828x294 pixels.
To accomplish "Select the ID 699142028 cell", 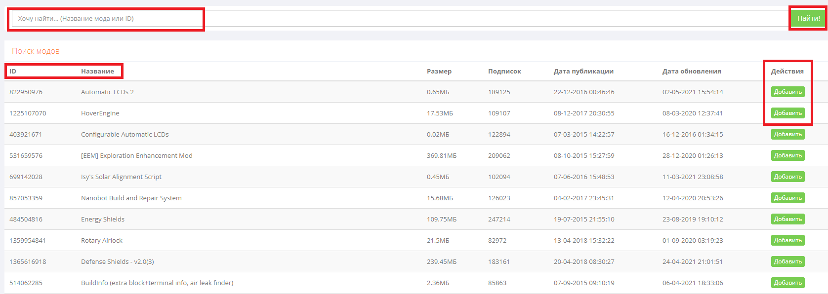I will tap(26, 177).
